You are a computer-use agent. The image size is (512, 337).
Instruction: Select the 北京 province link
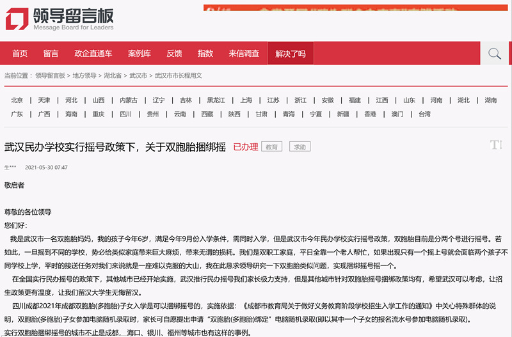(x=17, y=100)
